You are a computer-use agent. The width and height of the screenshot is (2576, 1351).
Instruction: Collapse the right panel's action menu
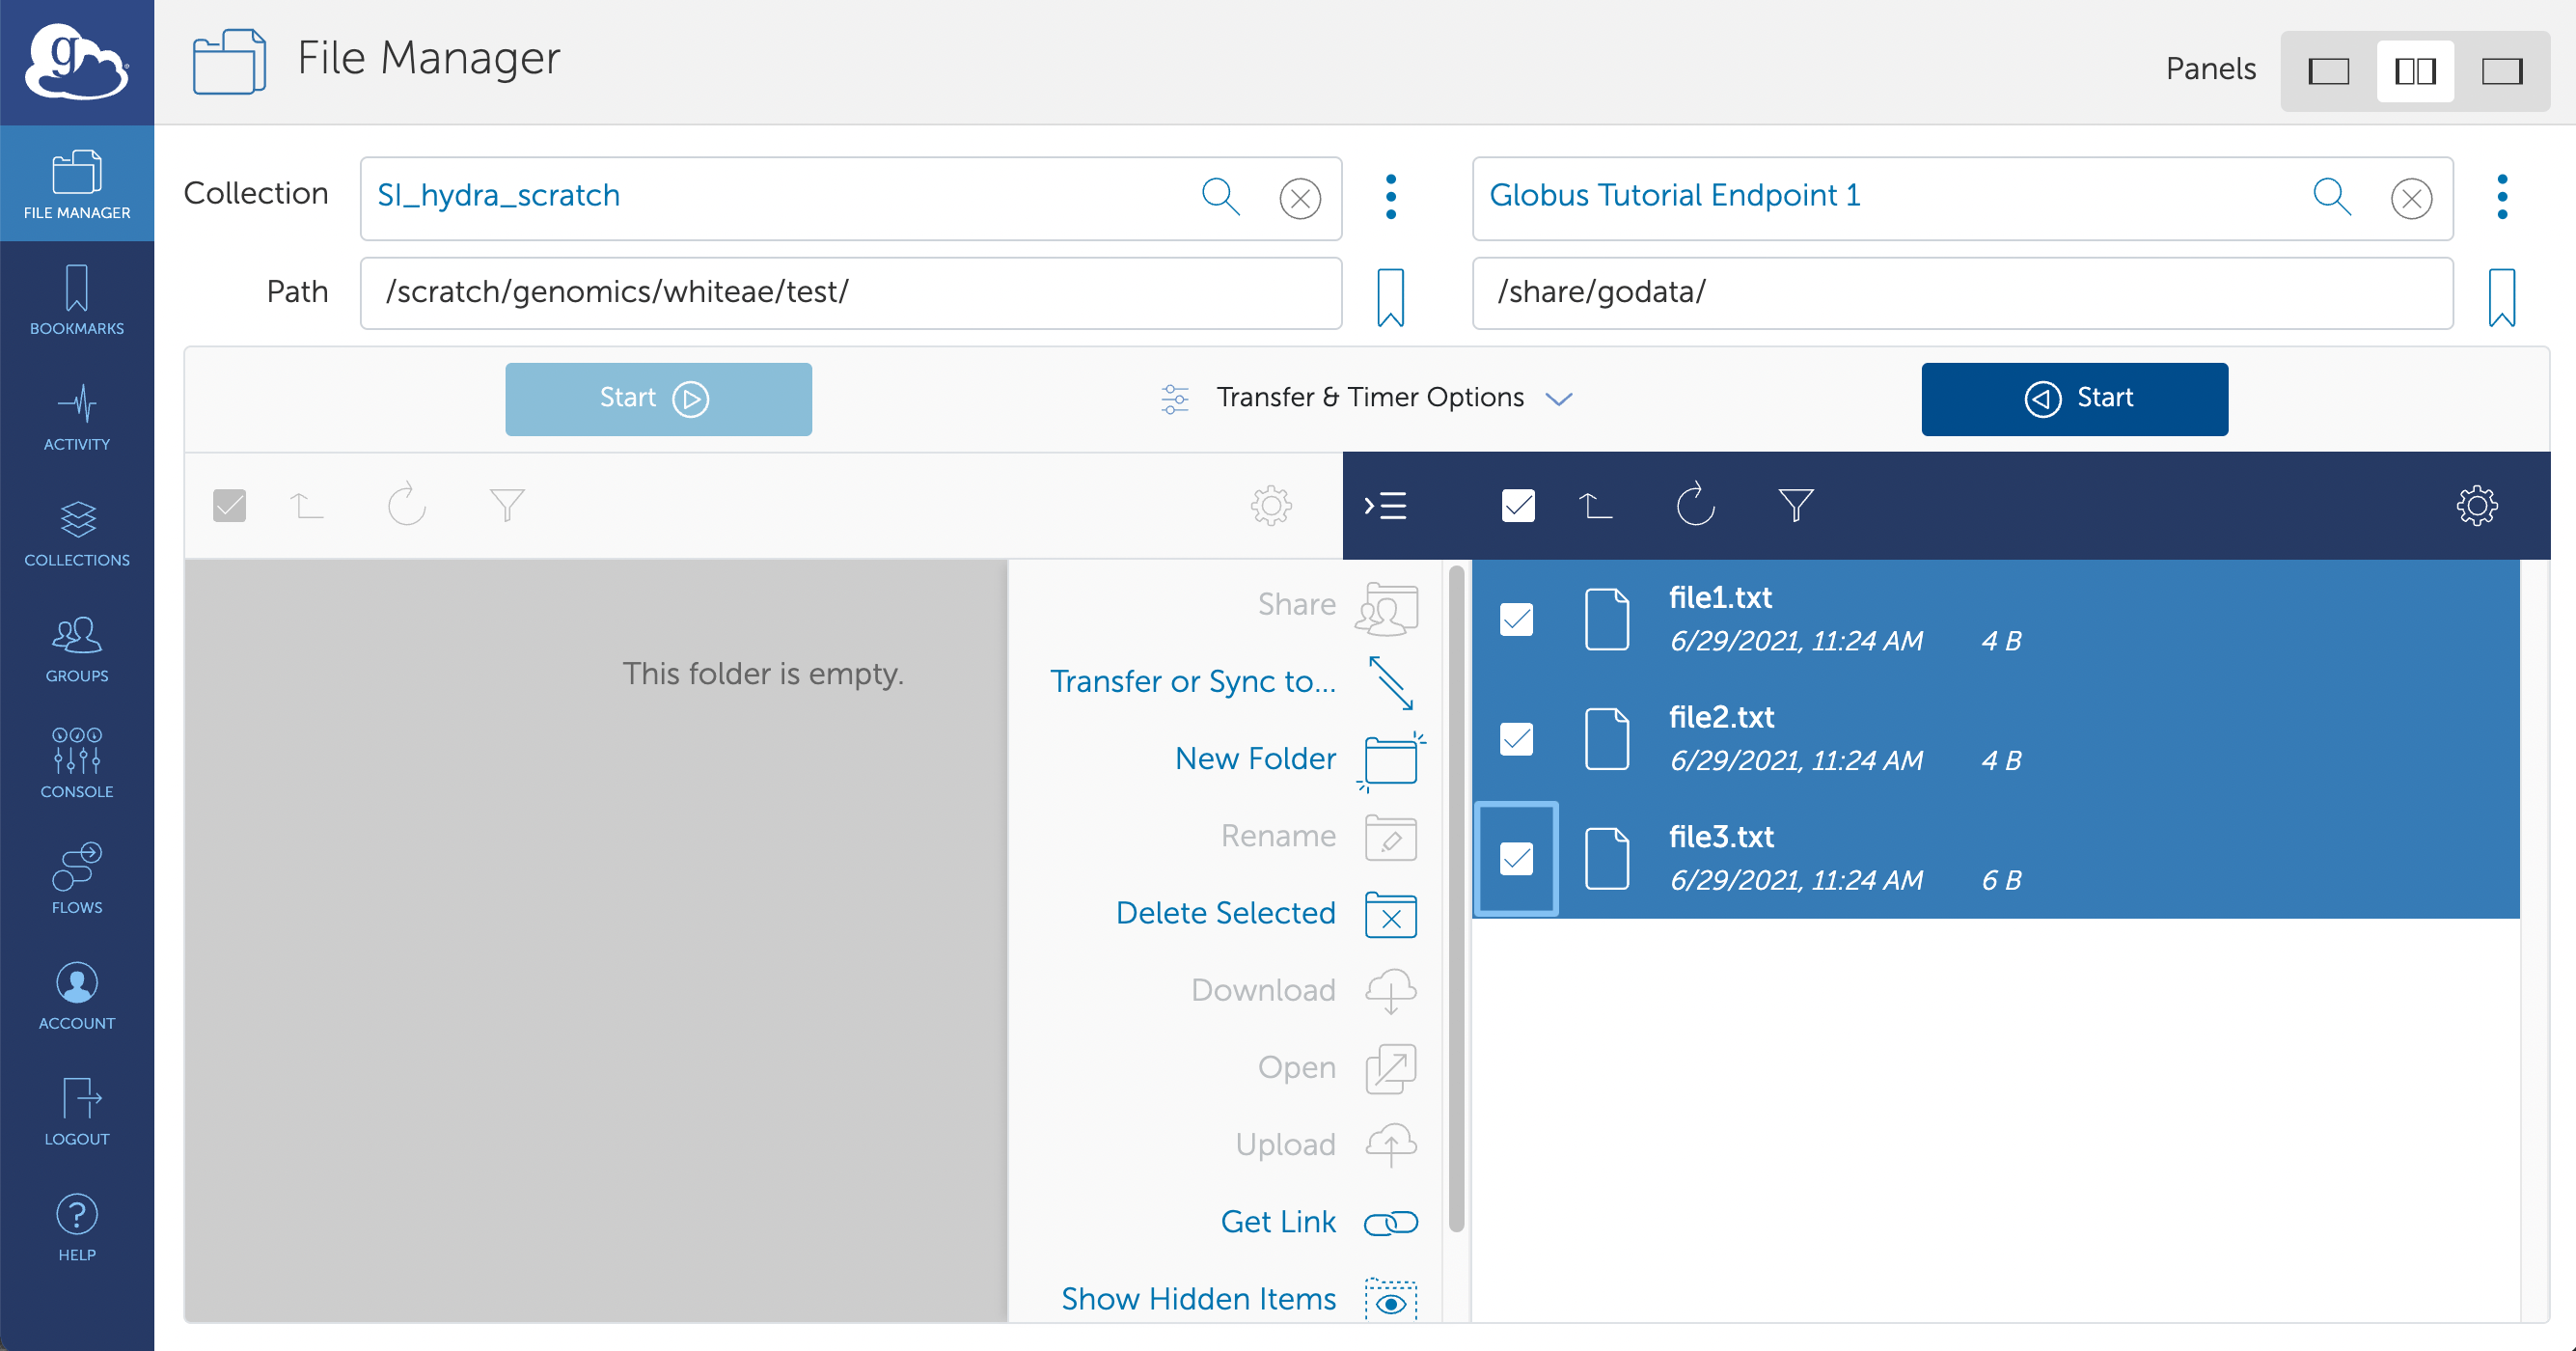(x=1386, y=505)
